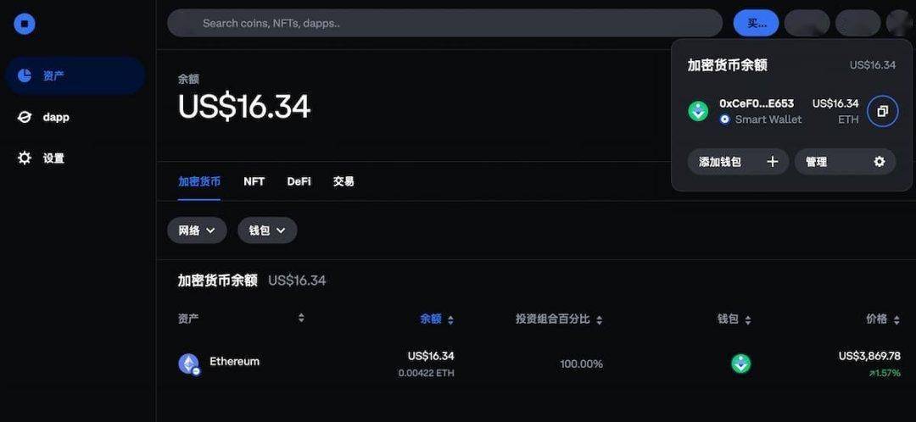Sort by the 资产 column arrows
The height and width of the screenshot is (422, 916).
pos(301,318)
